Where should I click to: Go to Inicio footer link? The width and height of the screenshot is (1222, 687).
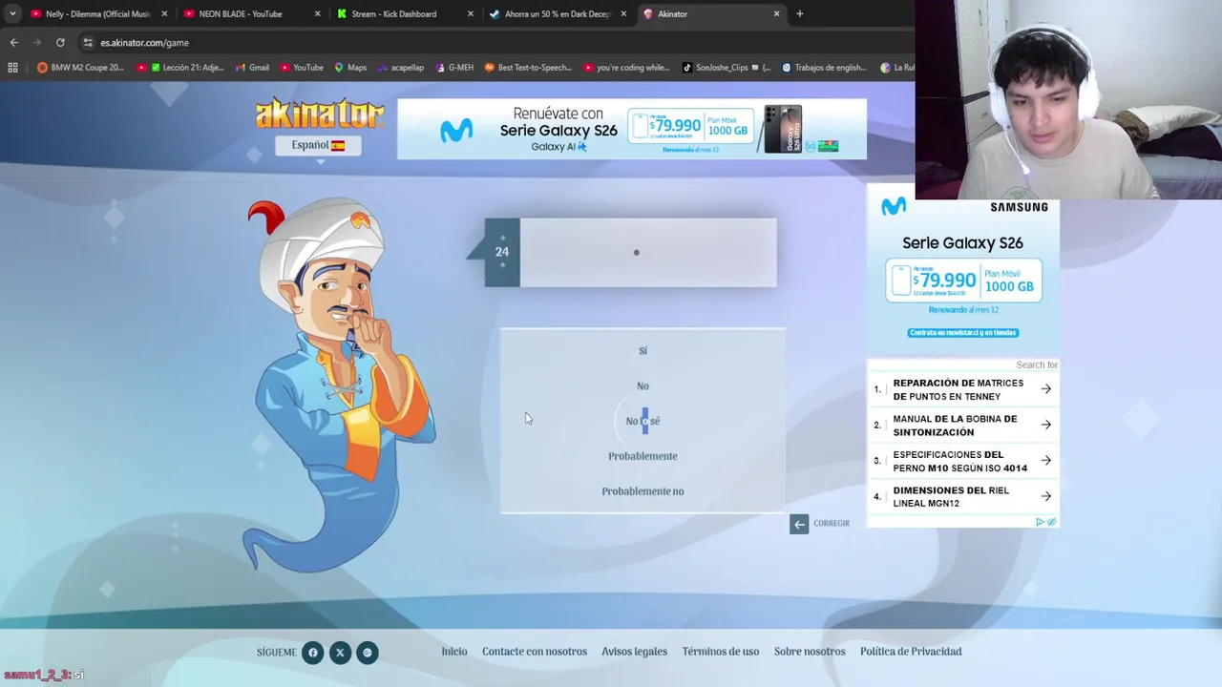pos(454,652)
